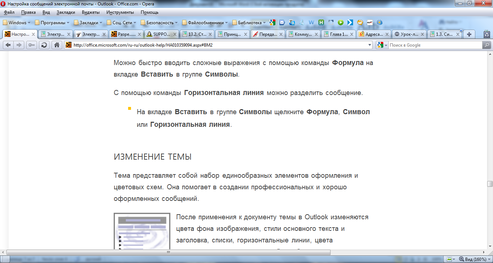
Task: Expand the Безопасность bookmarks folder
Action: (x=159, y=22)
